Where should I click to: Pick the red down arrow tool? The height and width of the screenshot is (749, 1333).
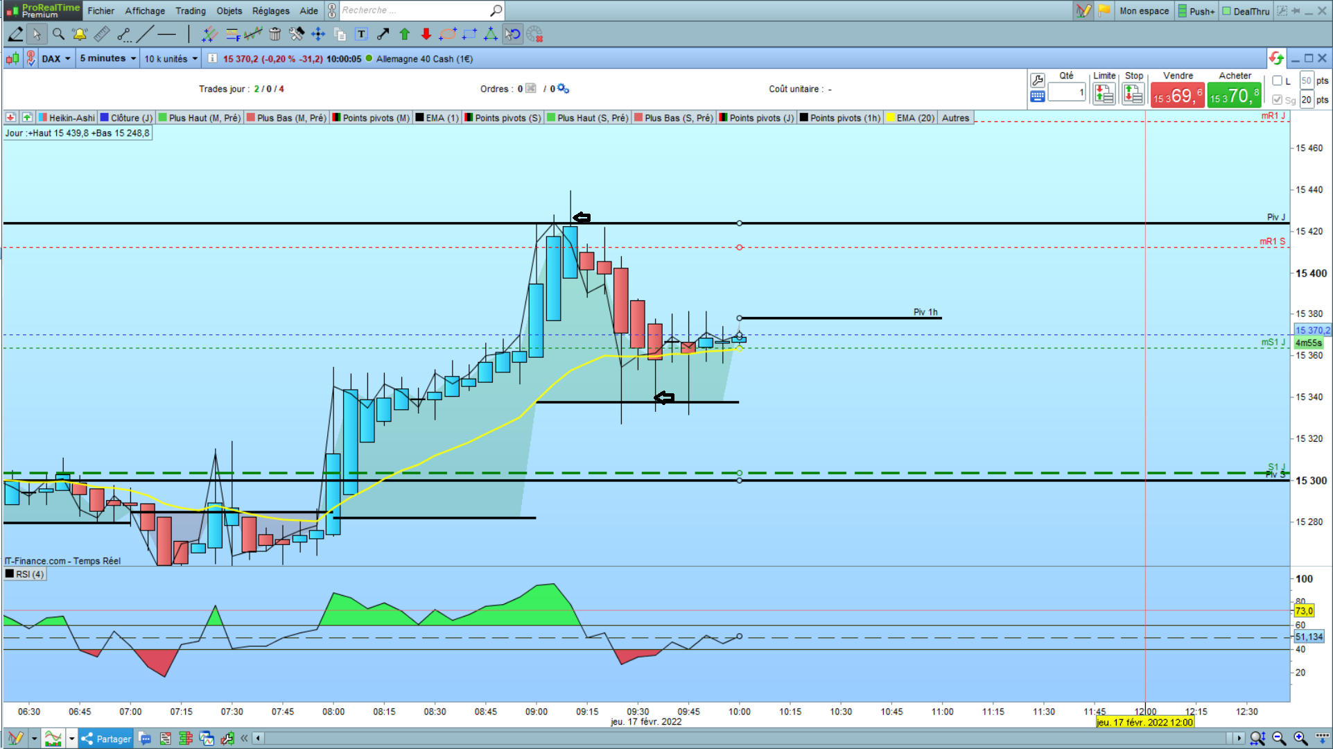point(426,34)
